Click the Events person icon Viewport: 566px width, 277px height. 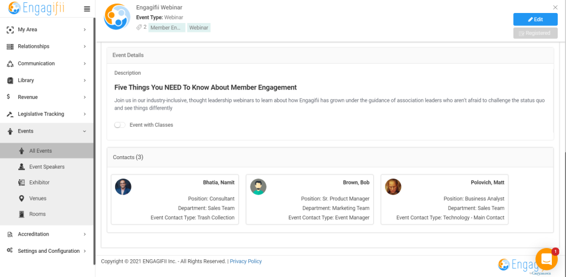click(10, 131)
